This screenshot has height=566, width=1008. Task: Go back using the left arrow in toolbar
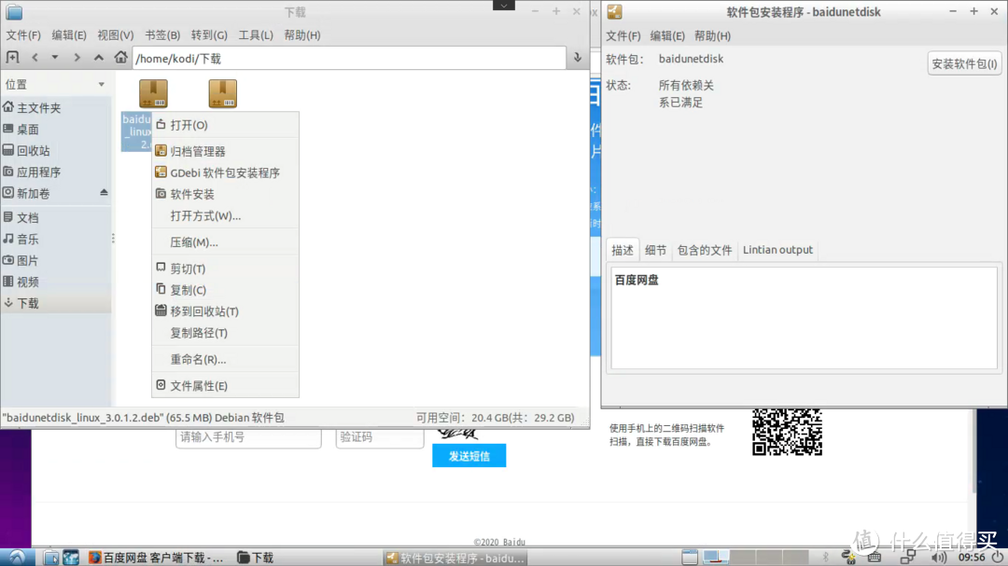[35, 57]
